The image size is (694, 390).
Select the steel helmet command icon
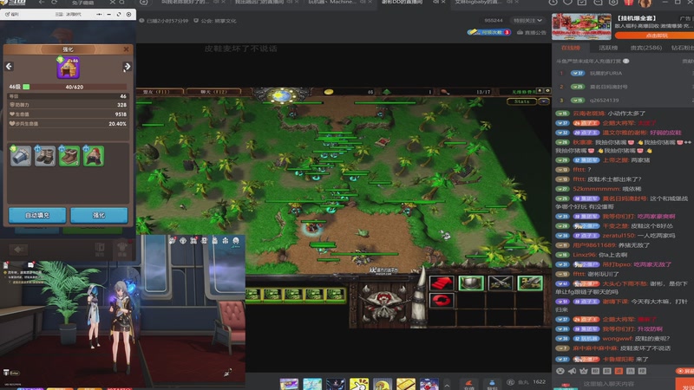point(471,283)
